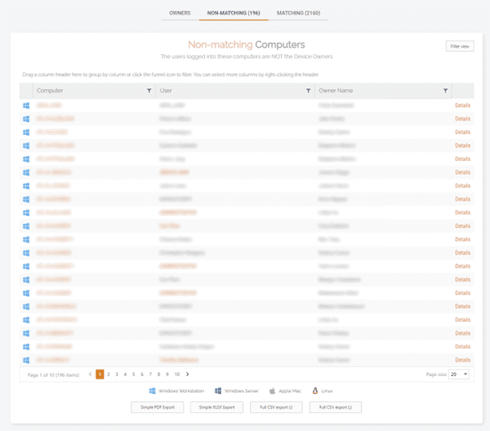Click the Windows Workstation legend icon
Image resolution: width=490 pixels, height=431 pixels.
click(x=152, y=391)
